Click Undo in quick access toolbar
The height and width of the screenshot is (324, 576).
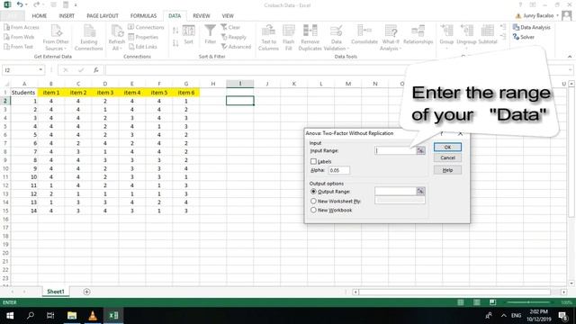20,4
